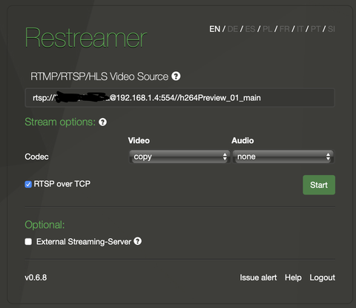
Task: Start the stream with the Start button
Action: 319,185
